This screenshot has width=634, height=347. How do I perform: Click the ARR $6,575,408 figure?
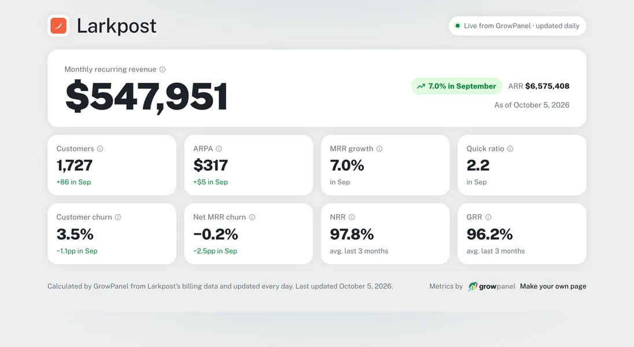tap(539, 86)
